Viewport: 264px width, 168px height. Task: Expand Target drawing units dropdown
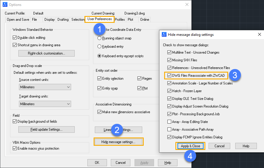(x=45, y=104)
